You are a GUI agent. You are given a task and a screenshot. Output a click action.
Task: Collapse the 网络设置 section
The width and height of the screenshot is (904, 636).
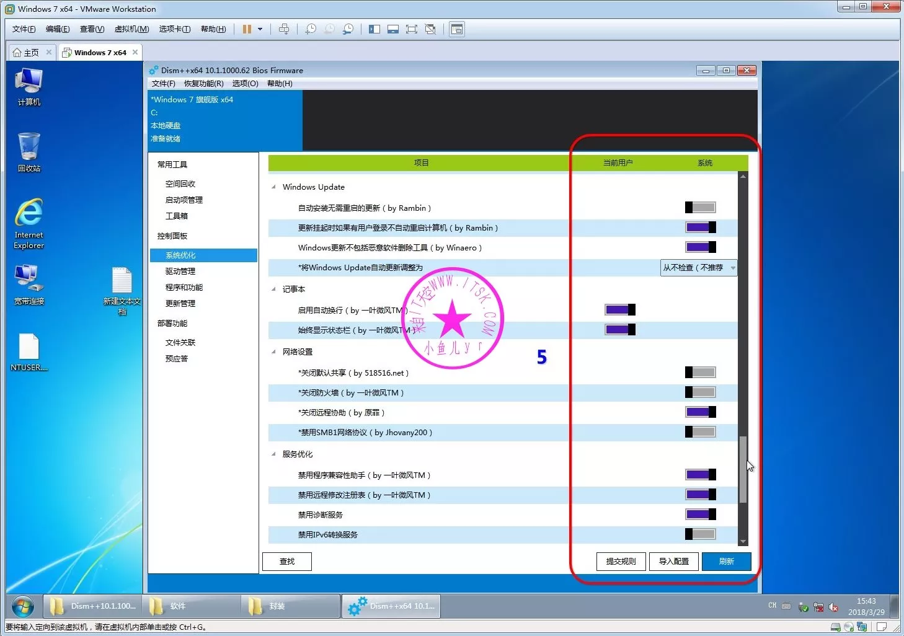(274, 352)
